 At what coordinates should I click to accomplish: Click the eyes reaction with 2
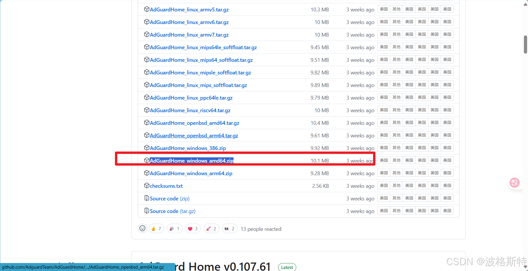[230, 229]
